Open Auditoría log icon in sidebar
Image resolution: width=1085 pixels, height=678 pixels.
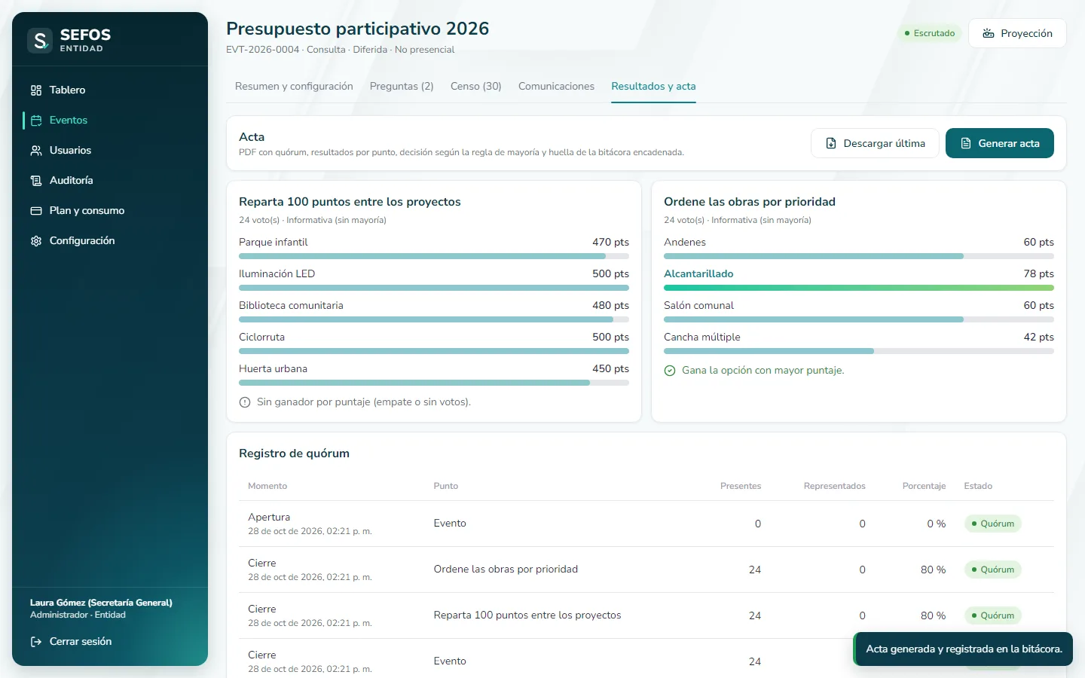point(36,181)
